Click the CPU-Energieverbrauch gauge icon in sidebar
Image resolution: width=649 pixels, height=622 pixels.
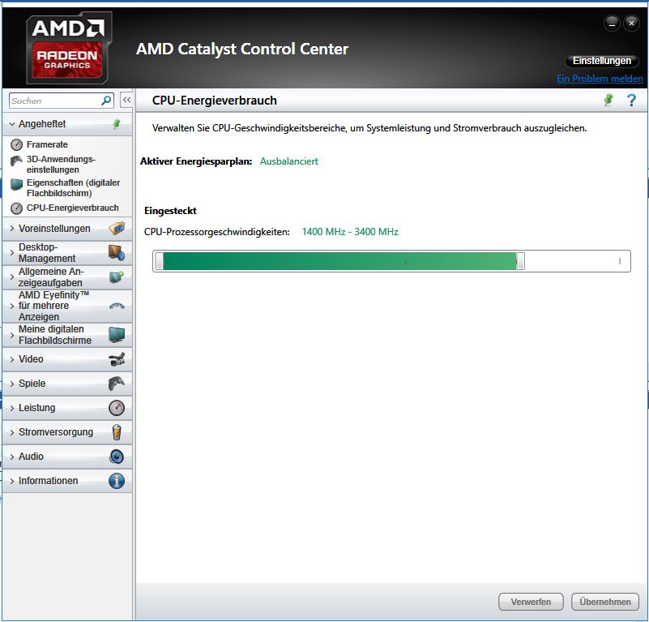tap(16, 208)
